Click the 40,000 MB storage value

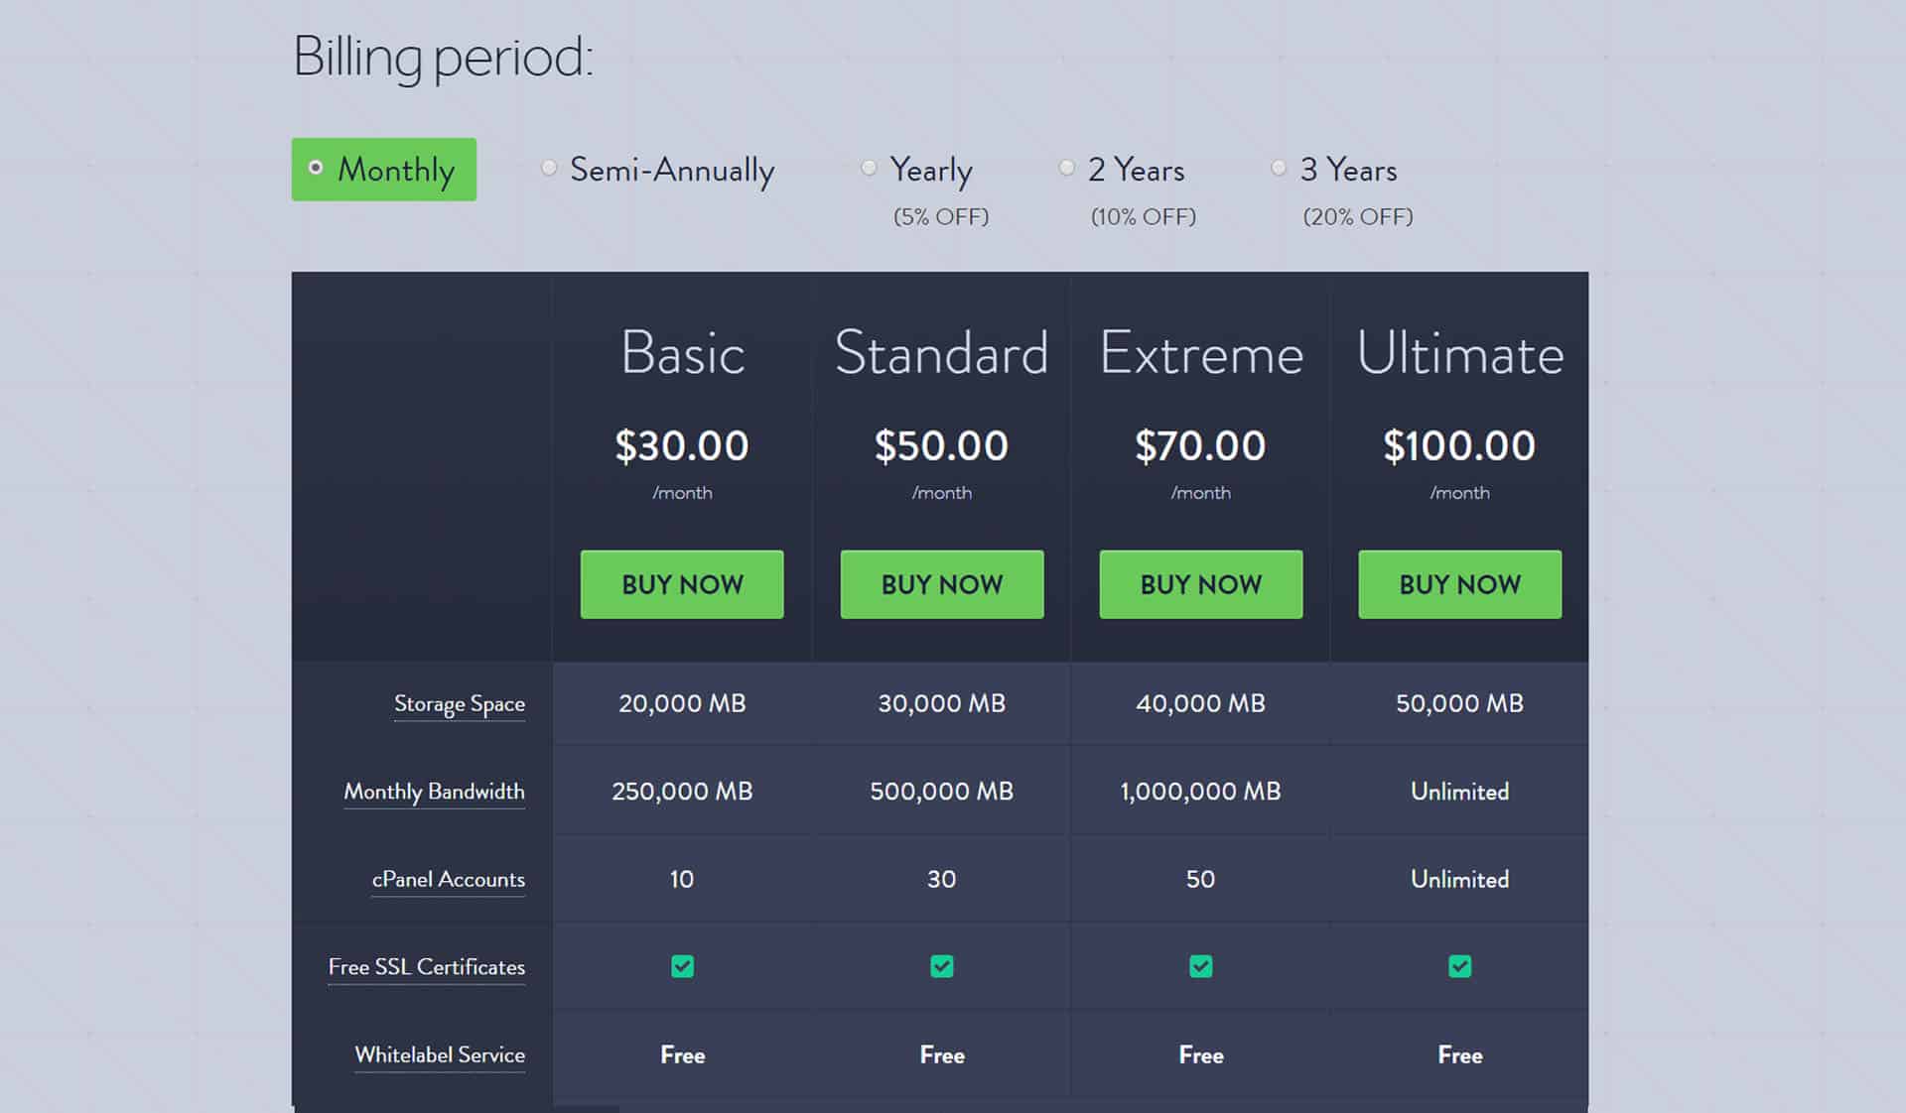[x=1201, y=703]
